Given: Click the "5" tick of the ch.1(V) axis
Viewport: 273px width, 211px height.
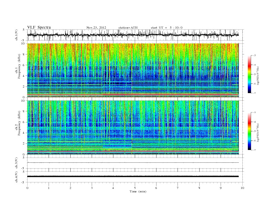Looking at the screenshot, I should pyautogui.click(x=24, y=30).
